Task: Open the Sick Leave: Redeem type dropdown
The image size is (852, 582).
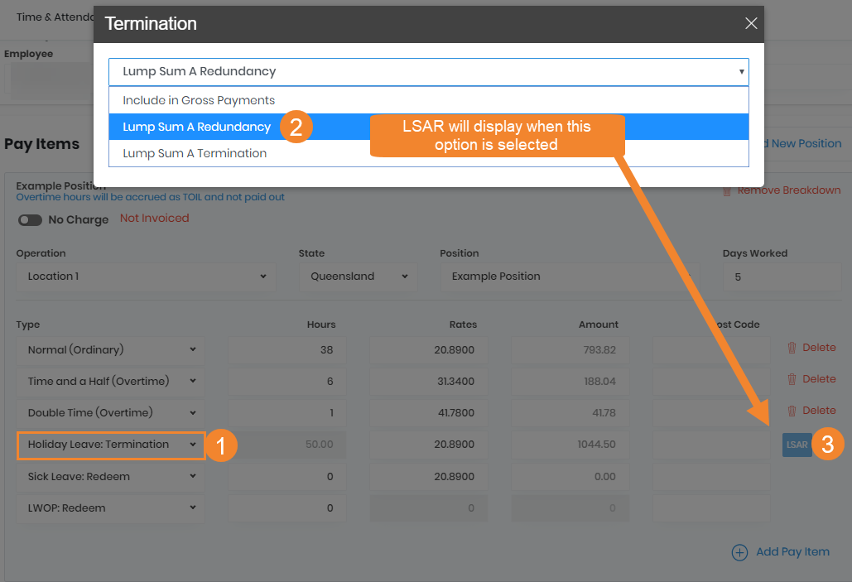Action: click(111, 477)
